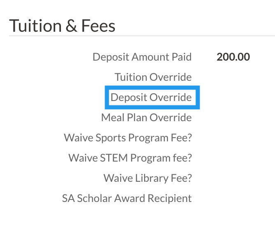Select the Waive STEM Program fee? label
Viewport: 275px width, 244px height.
[x=130, y=158]
